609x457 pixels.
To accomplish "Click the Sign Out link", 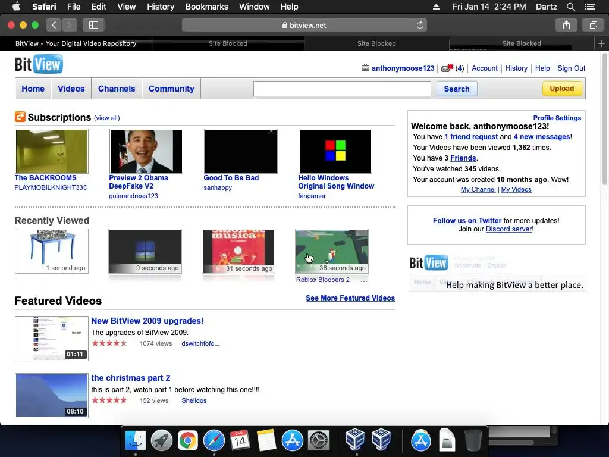I will tap(572, 68).
